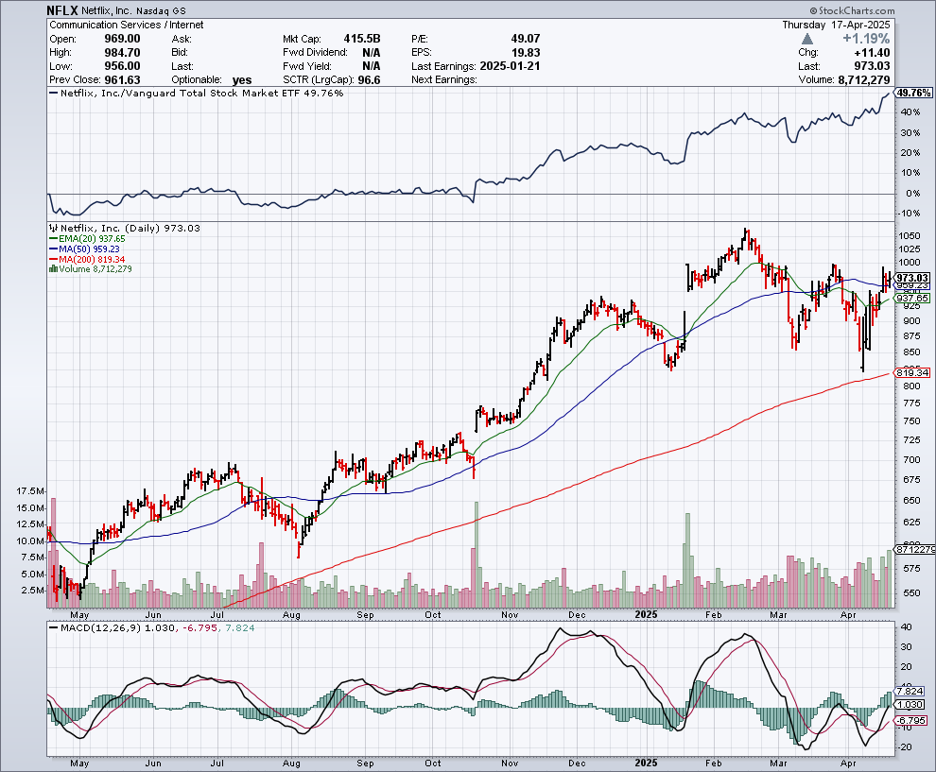Click the 'Netflix, Inc. (Daily) 973.03' legend title
This screenshot has height=772, width=936.
[x=130, y=228]
